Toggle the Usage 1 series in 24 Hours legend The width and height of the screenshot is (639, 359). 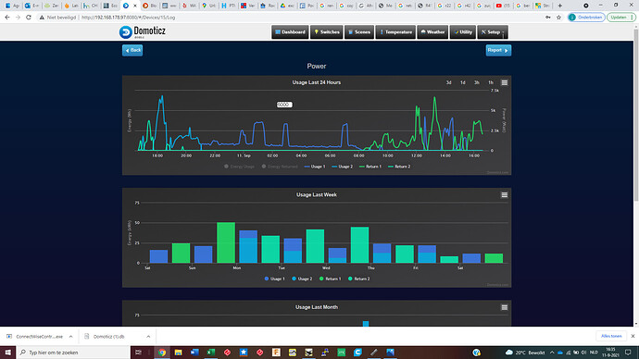point(315,167)
